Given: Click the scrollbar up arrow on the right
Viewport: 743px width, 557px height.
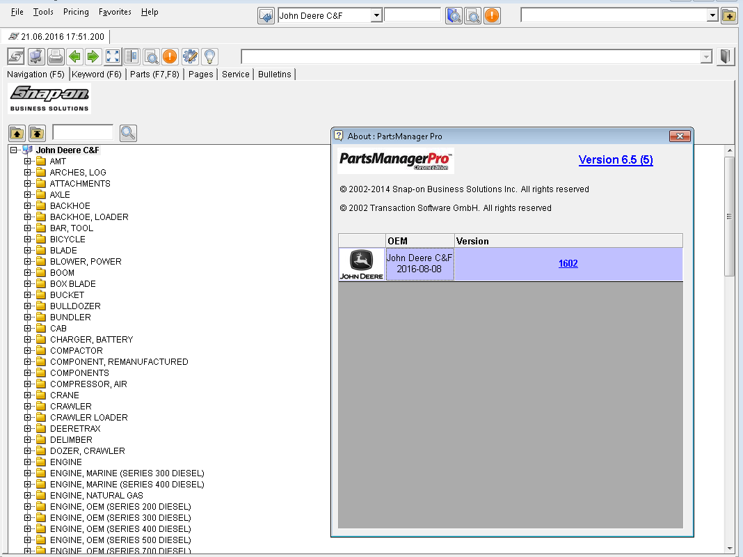Looking at the screenshot, I should pos(729,150).
